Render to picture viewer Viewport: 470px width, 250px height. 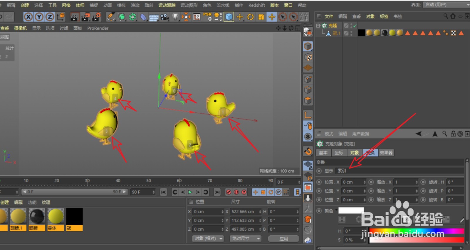[x=85, y=17]
